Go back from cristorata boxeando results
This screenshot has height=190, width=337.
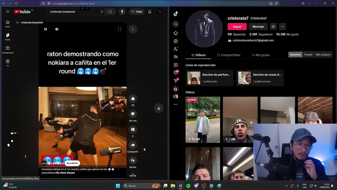(18, 22)
